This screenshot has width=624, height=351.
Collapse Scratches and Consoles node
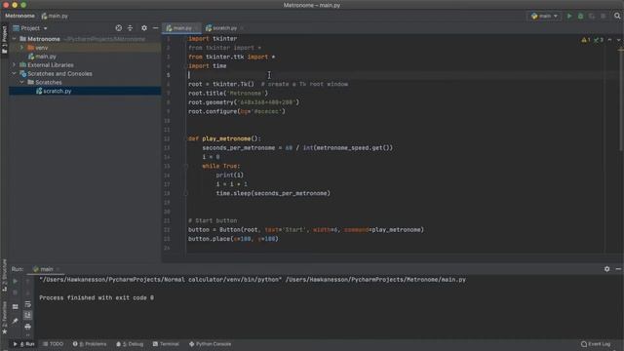(x=15, y=74)
